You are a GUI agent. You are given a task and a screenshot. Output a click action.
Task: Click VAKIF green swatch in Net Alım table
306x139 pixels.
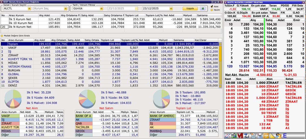[x=10, y=116]
